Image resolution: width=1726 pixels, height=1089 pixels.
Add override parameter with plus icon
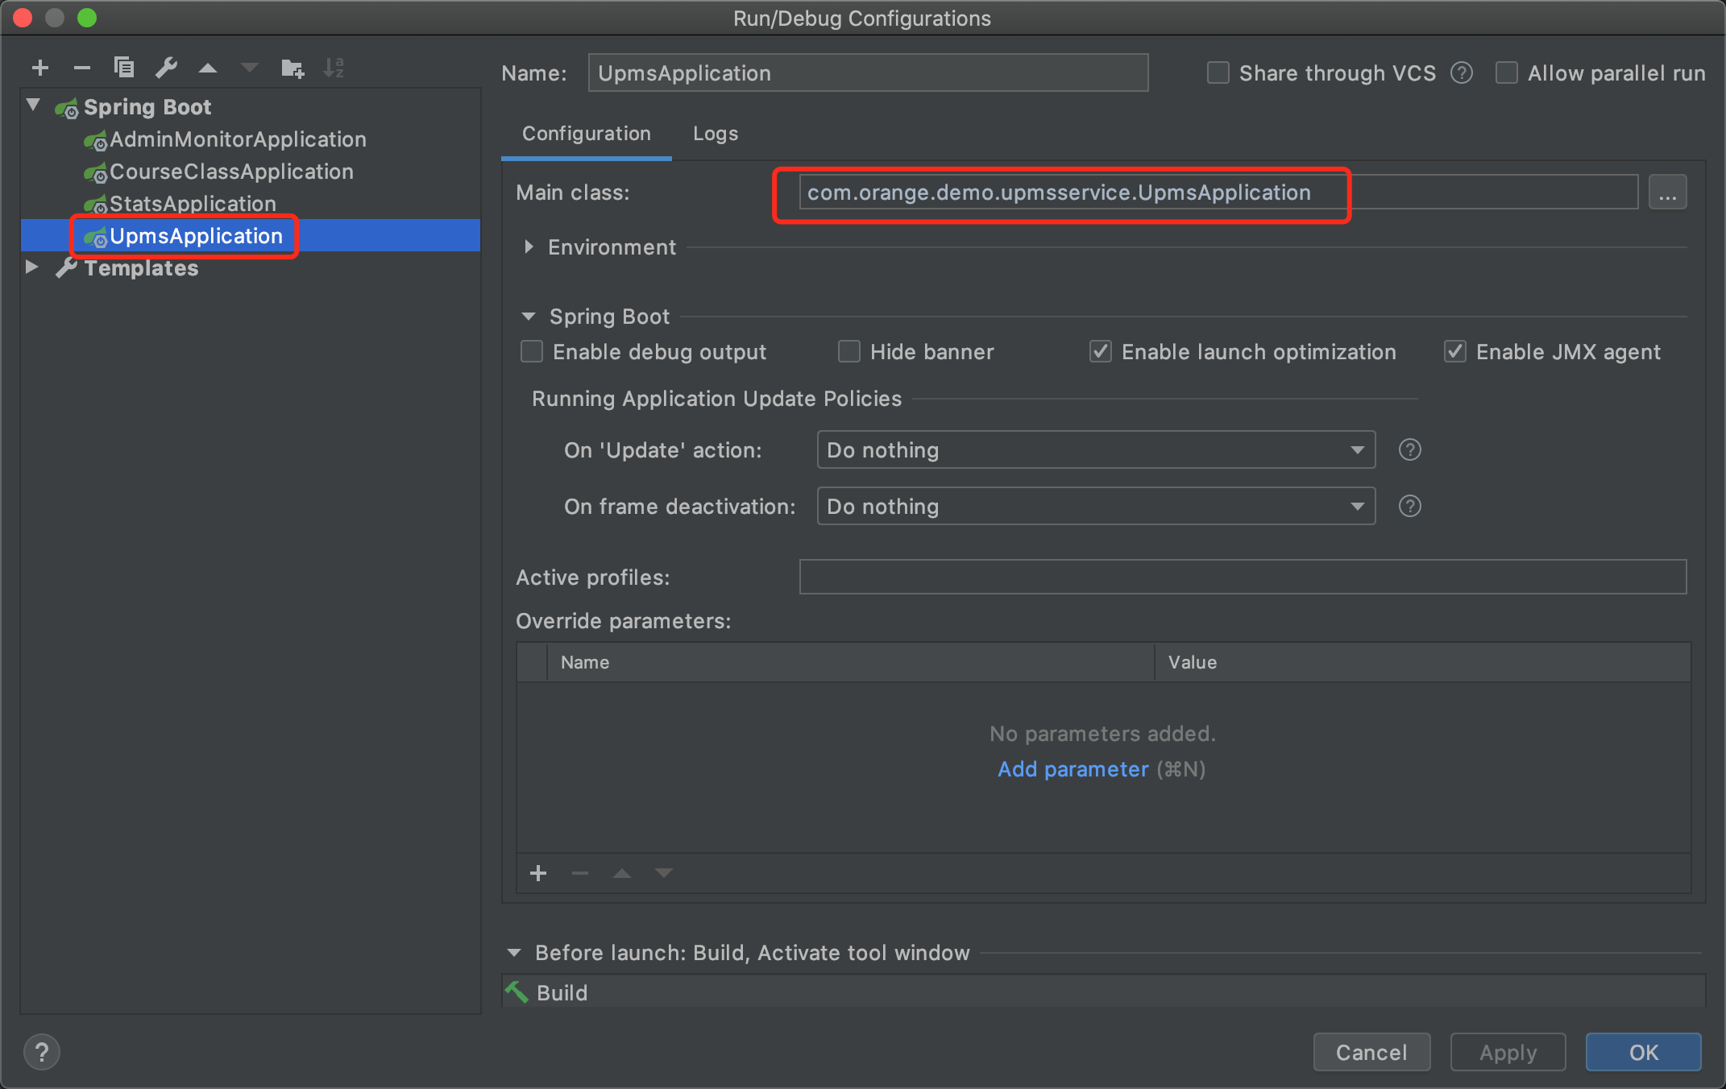point(538,873)
